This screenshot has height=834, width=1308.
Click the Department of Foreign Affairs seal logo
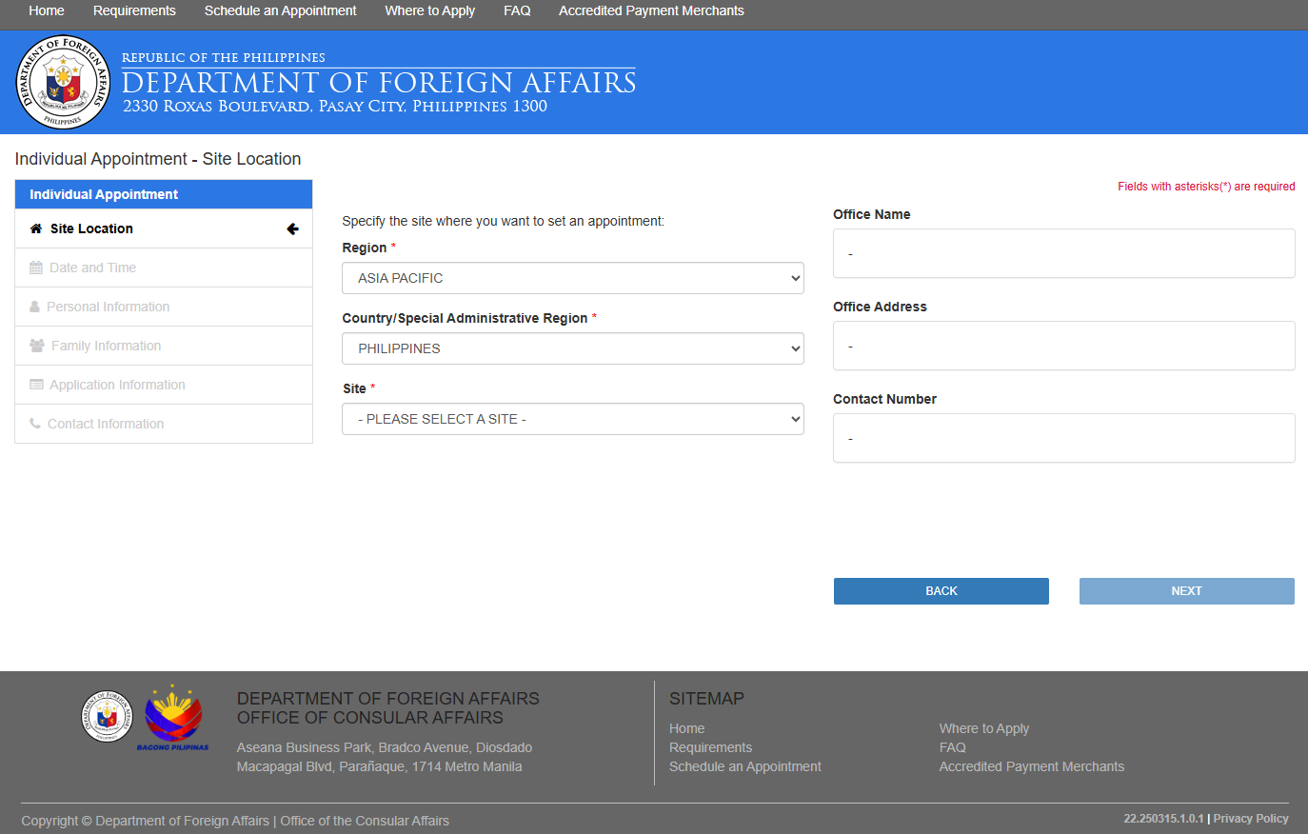coord(62,82)
